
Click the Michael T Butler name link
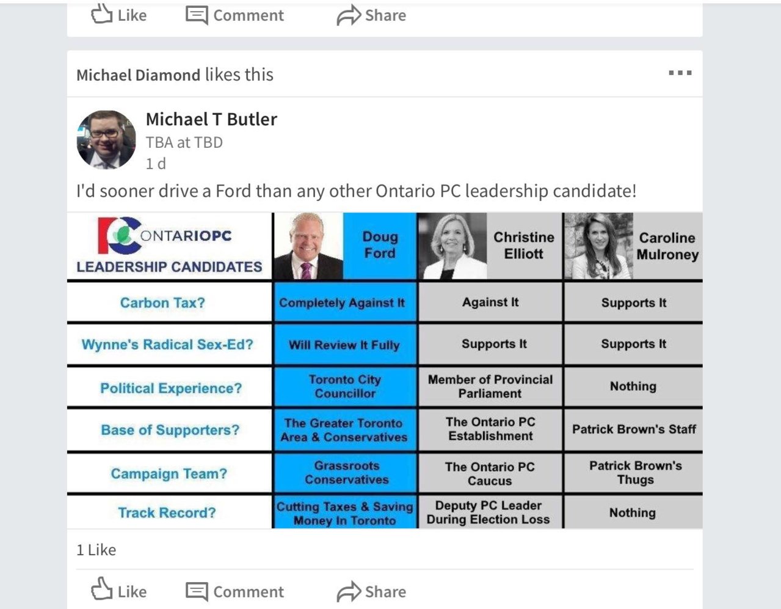211,119
